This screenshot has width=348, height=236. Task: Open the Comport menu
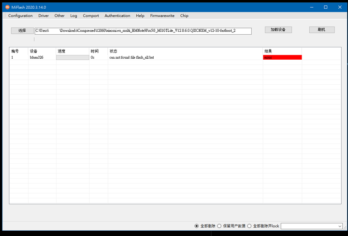[91, 16]
